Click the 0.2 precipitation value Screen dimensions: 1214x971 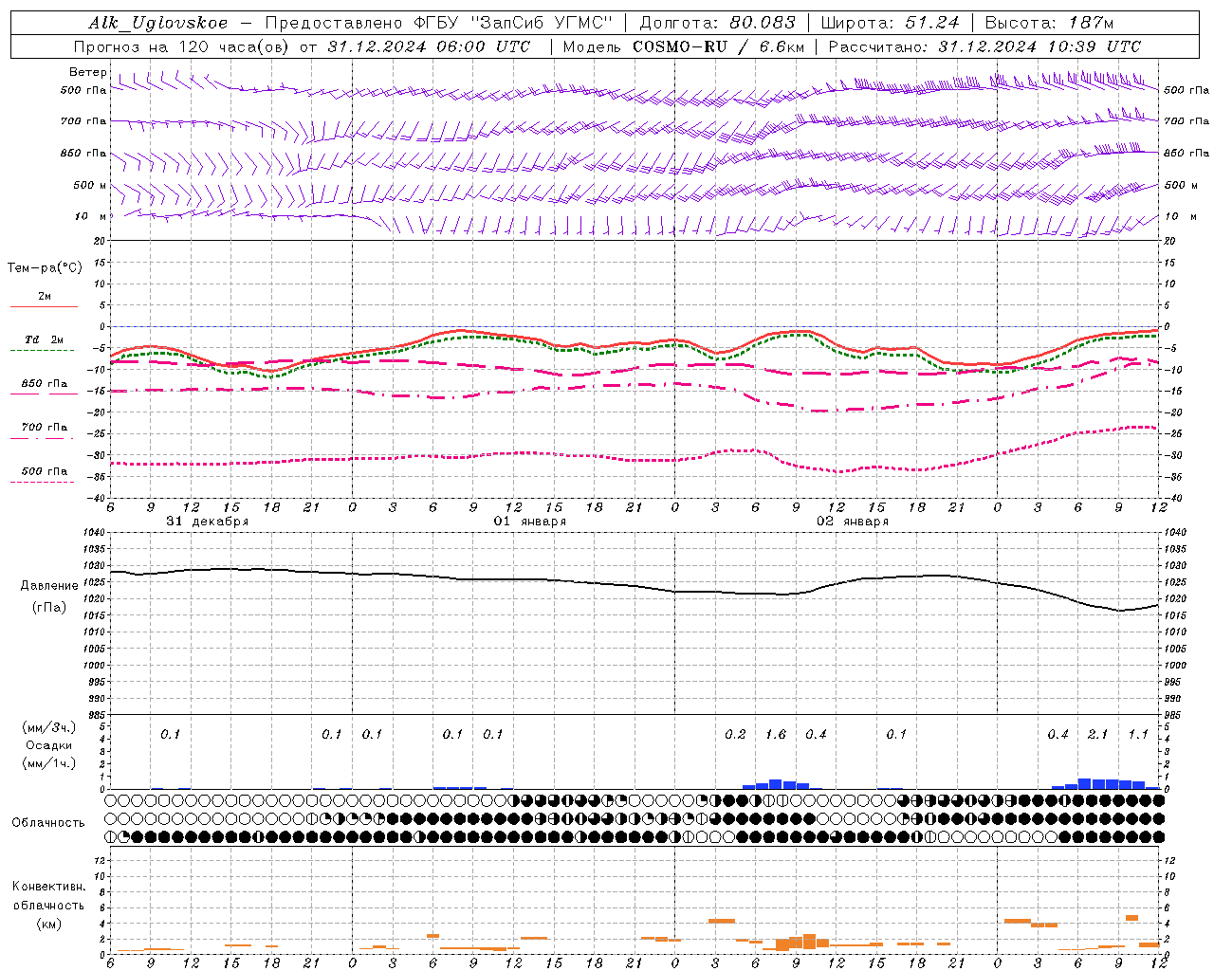click(x=735, y=734)
